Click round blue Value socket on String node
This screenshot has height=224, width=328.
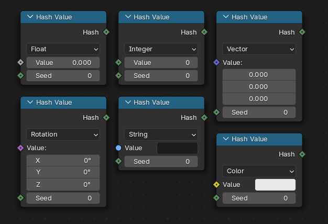click(x=118, y=148)
